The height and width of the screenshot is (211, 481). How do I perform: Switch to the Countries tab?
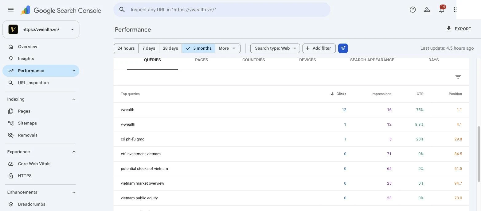pos(254,60)
